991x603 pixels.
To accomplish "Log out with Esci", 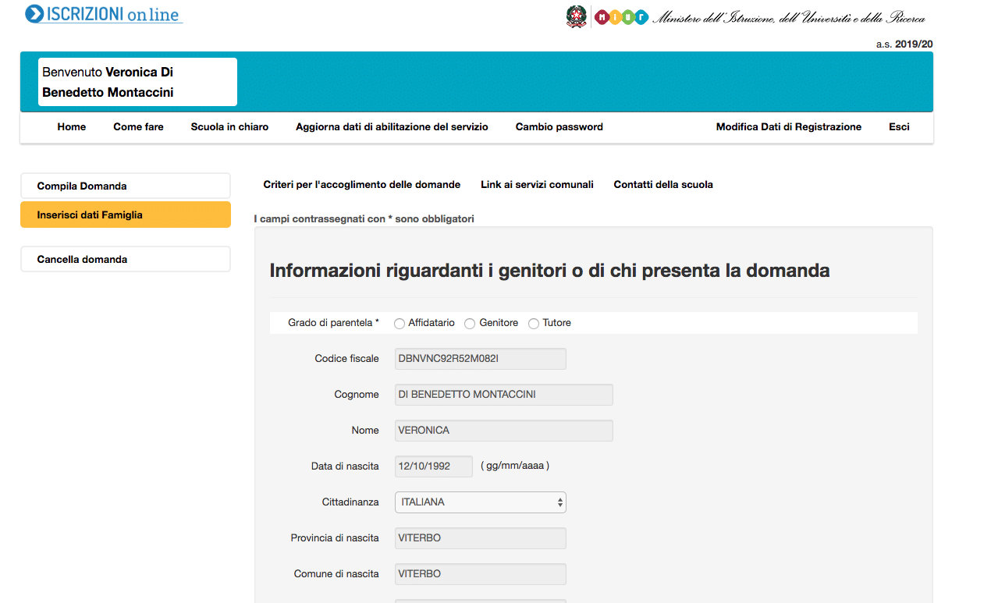I will point(899,127).
